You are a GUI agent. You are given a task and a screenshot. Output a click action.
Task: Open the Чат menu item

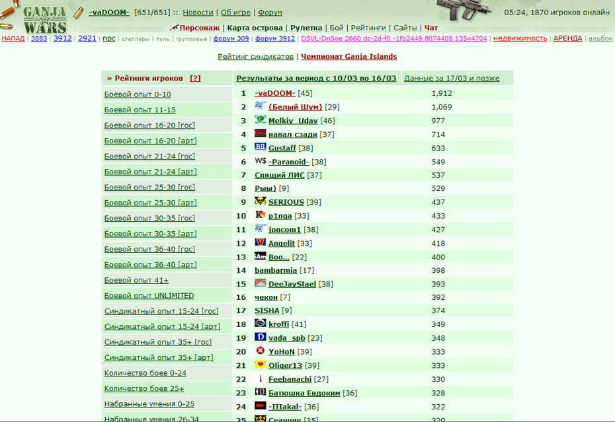pyautogui.click(x=431, y=28)
